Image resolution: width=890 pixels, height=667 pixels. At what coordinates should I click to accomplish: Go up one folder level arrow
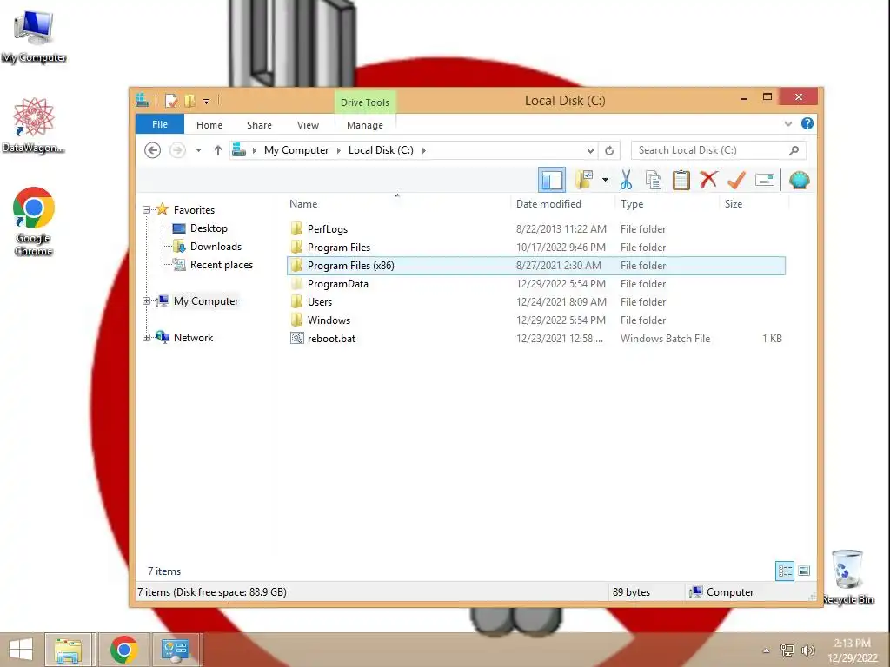coord(218,150)
